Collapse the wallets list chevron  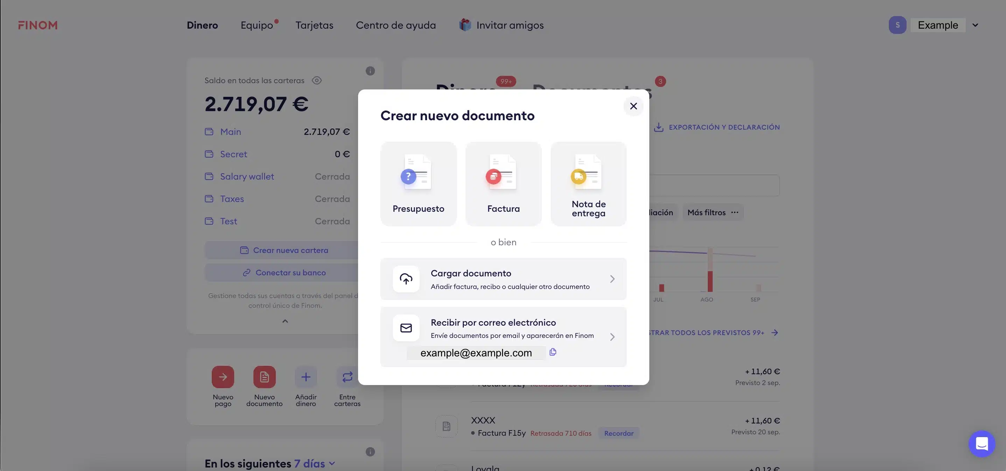click(285, 321)
